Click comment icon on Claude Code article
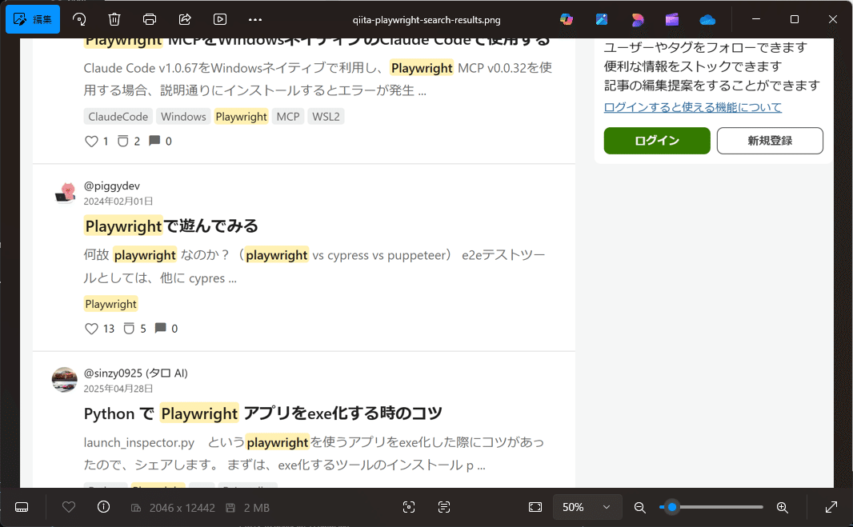Viewport: 853px width, 527px height. (154, 141)
